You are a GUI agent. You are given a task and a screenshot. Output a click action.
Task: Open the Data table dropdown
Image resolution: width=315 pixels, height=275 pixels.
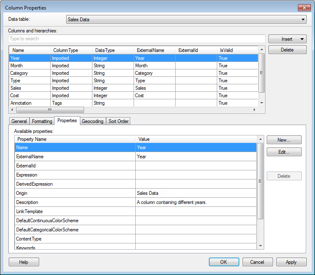(x=186, y=20)
